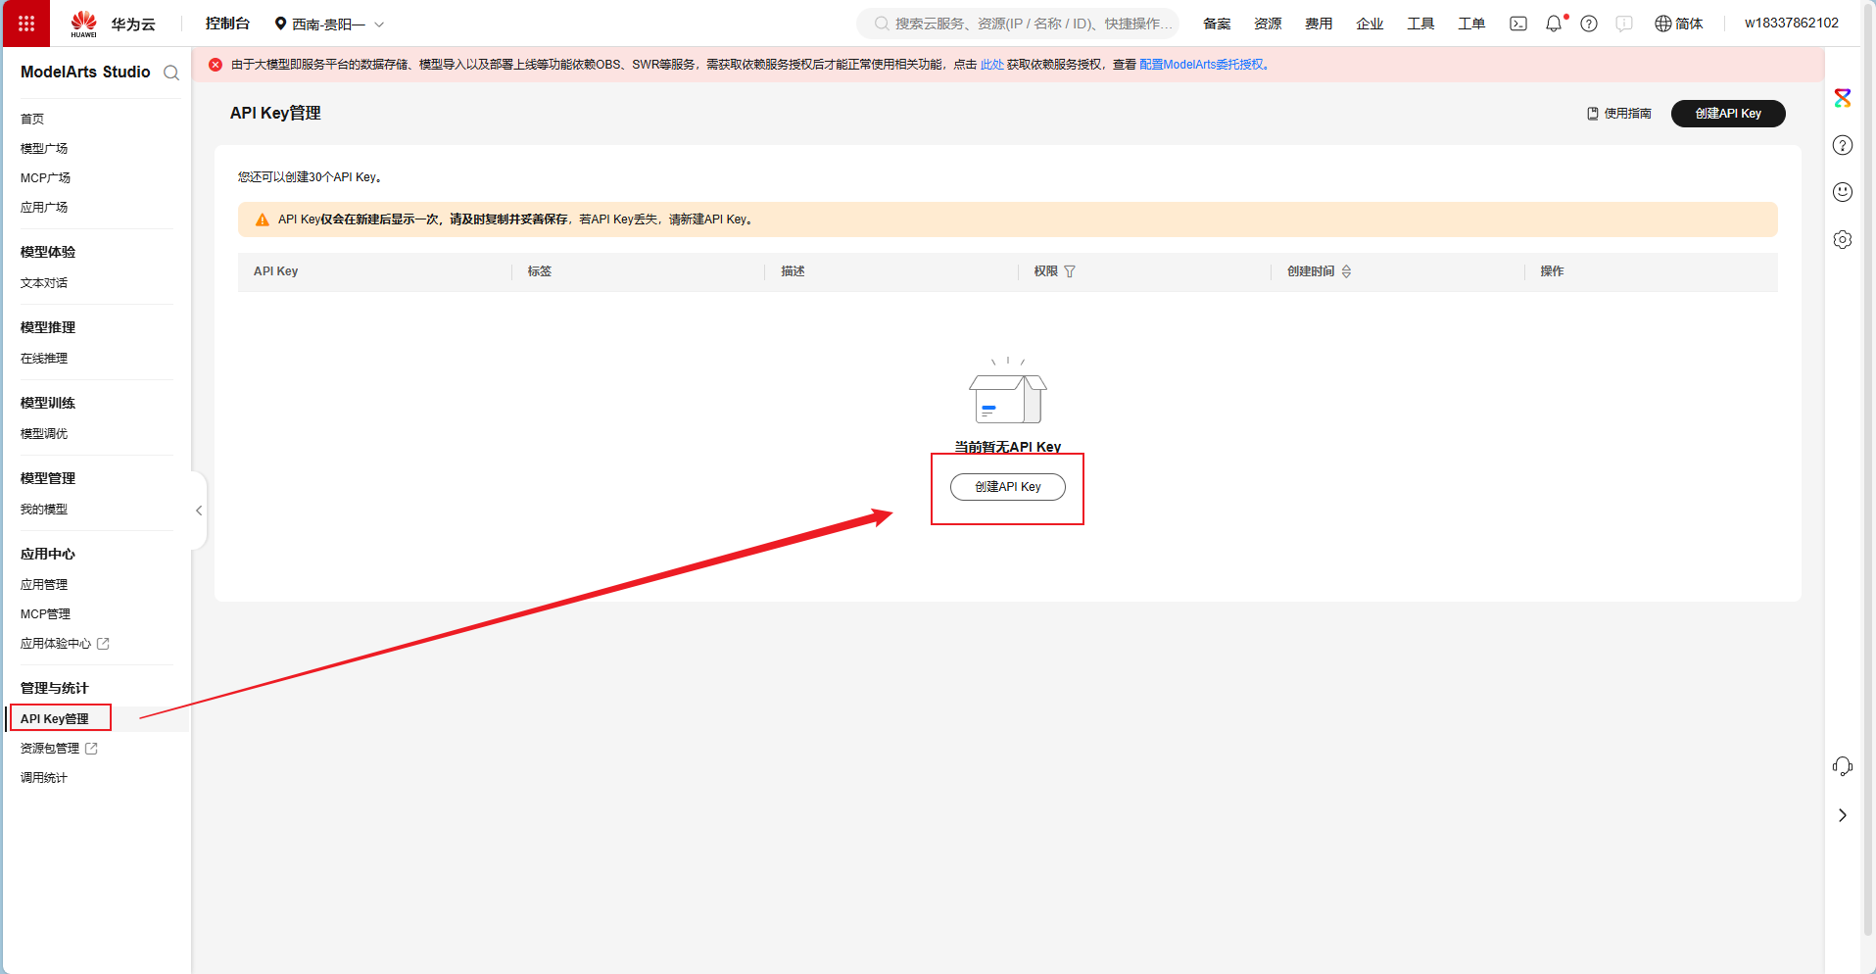1876x974 pixels.
Task: Collapse the sidebar with arrow handle
Action: [x=199, y=511]
